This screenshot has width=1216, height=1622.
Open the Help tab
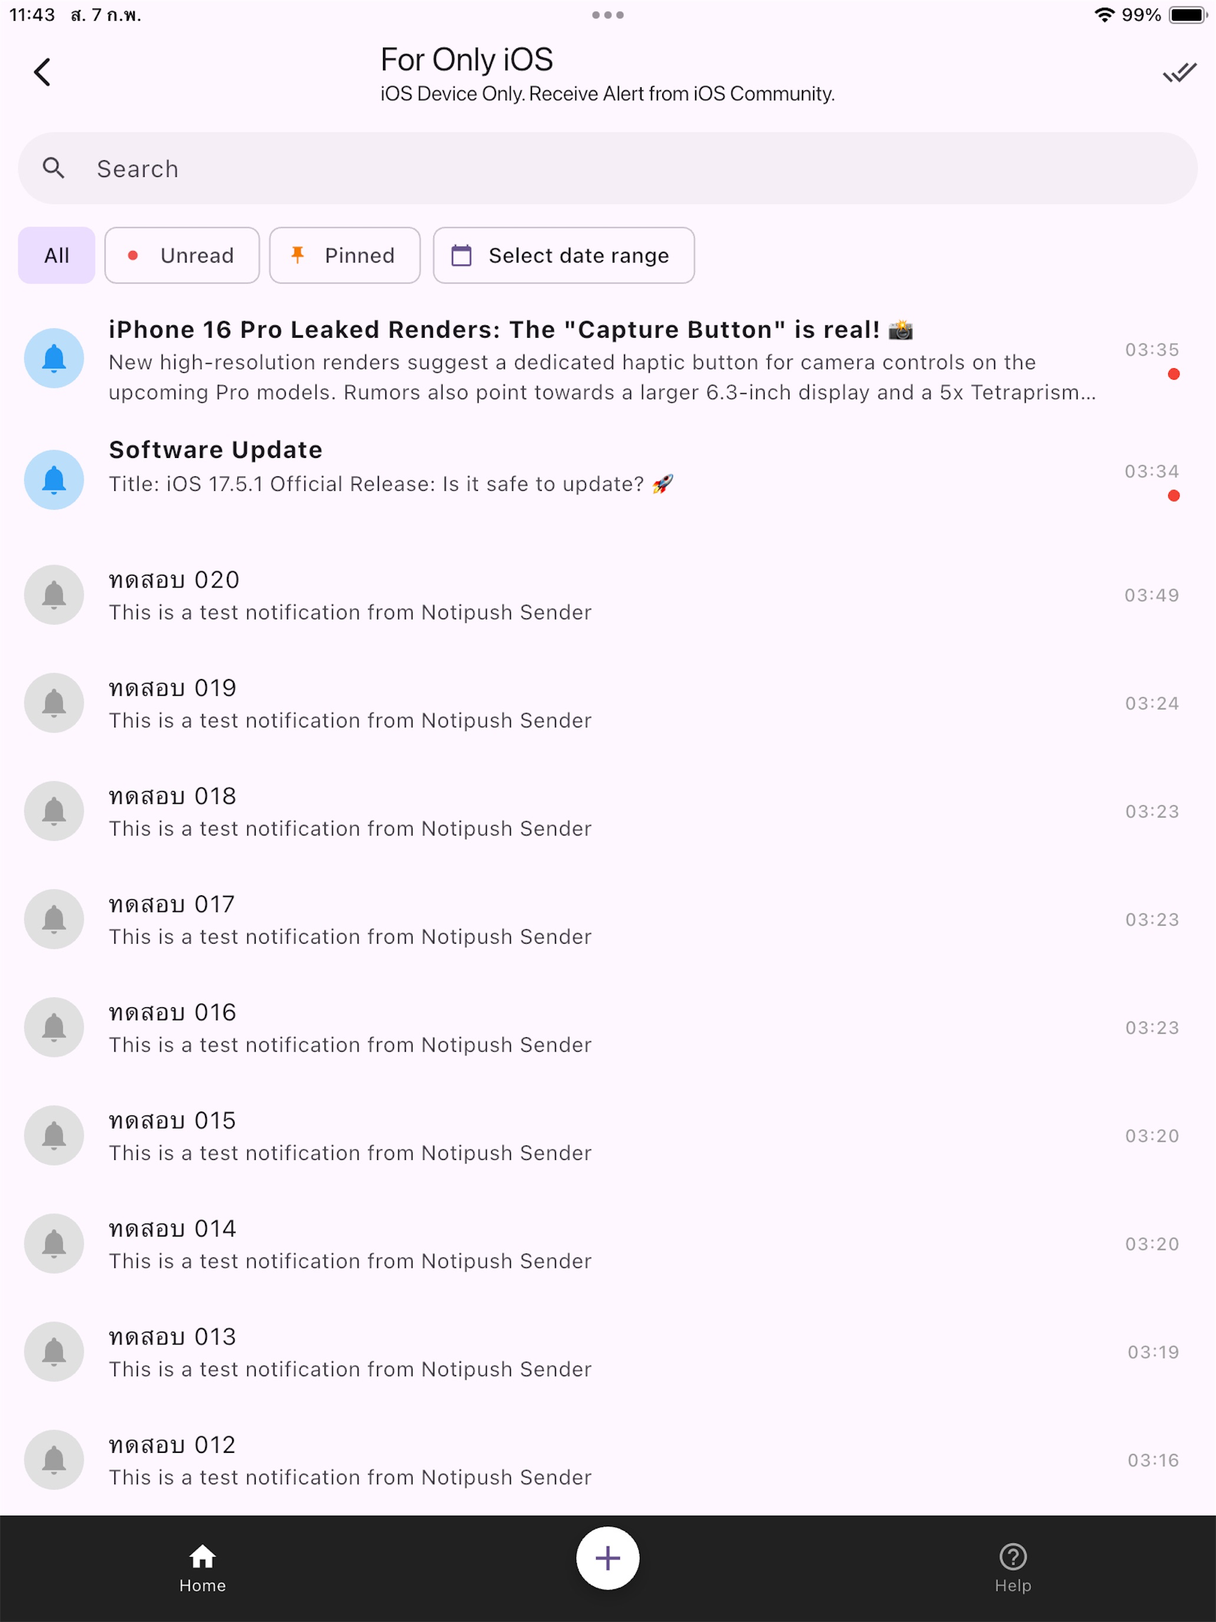coord(1013,1568)
